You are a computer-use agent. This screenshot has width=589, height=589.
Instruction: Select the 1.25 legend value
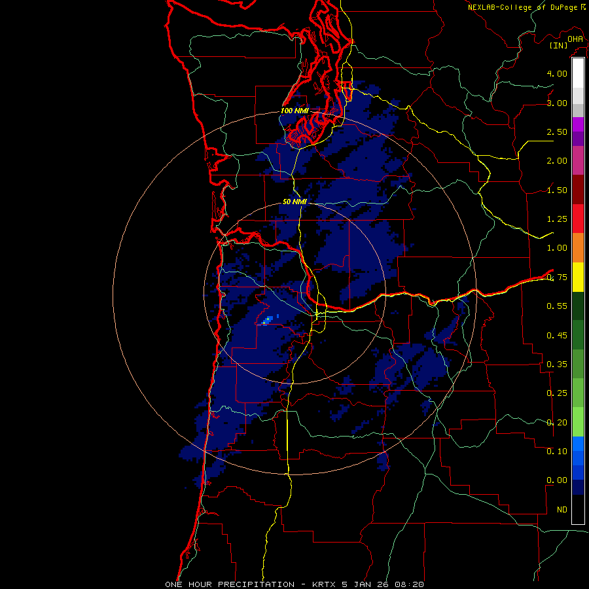coord(557,219)
